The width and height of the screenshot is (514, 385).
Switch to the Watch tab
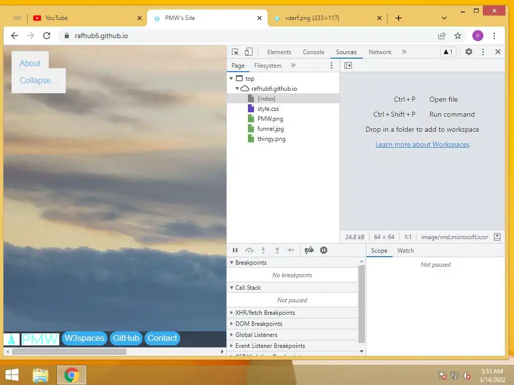406,251
